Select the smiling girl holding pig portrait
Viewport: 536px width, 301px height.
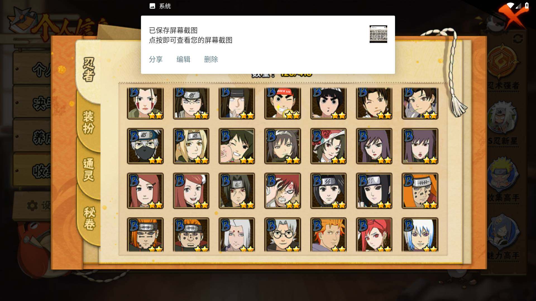[x=237, y=146]
